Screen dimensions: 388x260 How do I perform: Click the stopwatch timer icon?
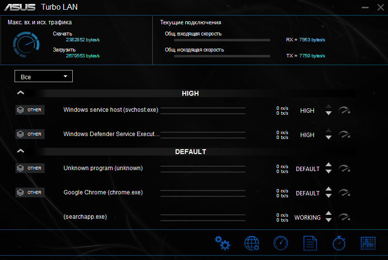[339, 243]
